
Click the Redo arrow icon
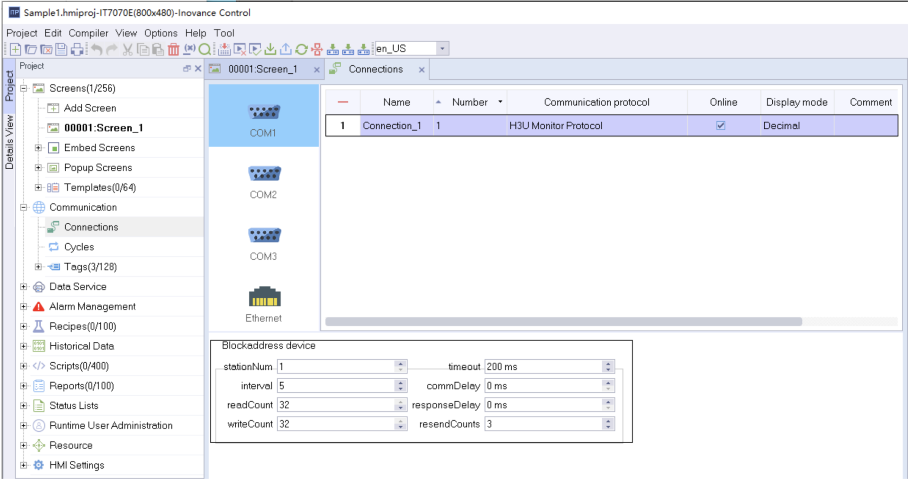(111, 49)
